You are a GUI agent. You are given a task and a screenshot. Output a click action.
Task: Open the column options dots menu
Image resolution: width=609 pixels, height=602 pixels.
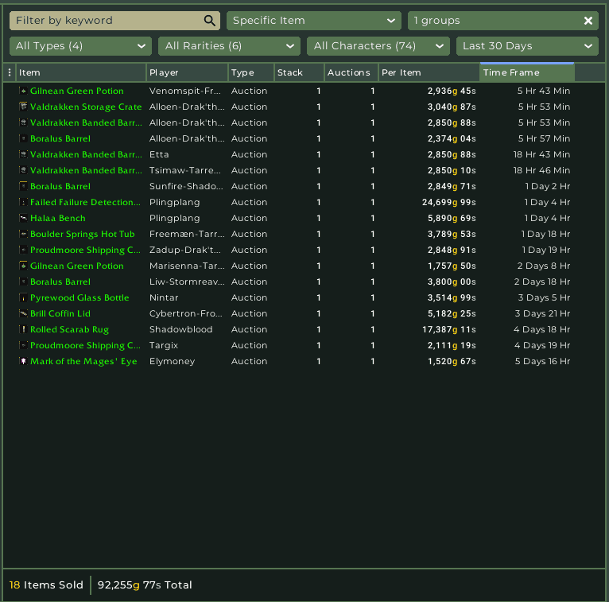pos(10,72)
